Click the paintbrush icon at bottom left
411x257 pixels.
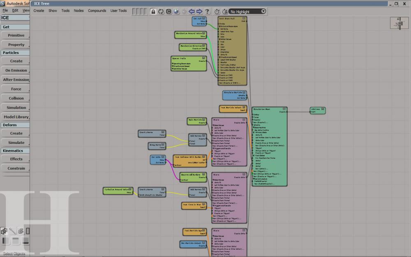click(12, 231)
